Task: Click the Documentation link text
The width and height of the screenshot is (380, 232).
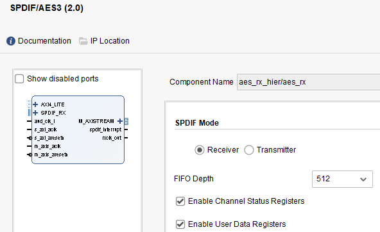Action: point(44,41)
